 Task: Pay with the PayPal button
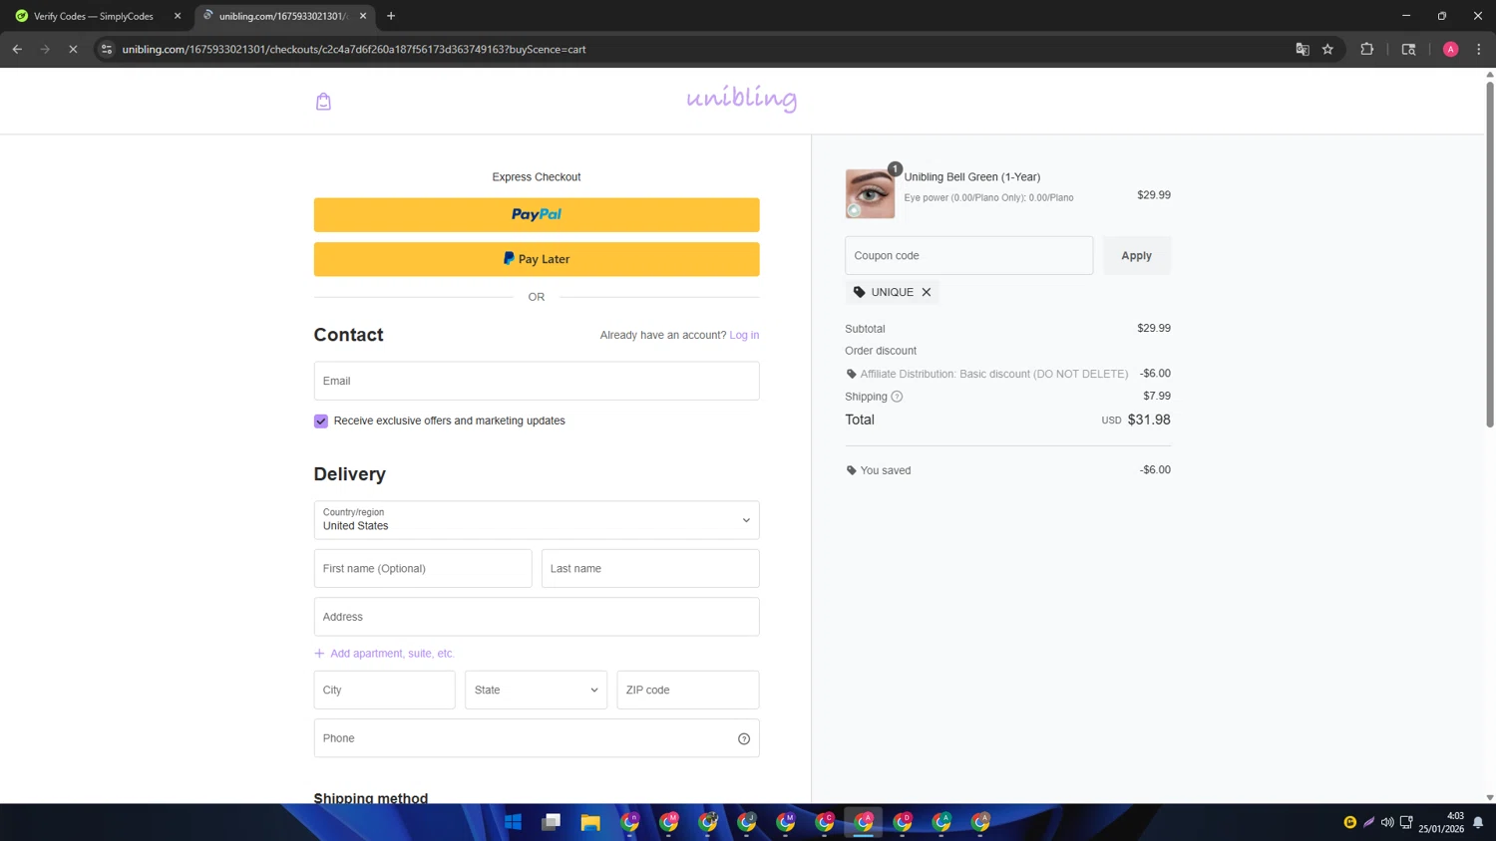point(537,214)
